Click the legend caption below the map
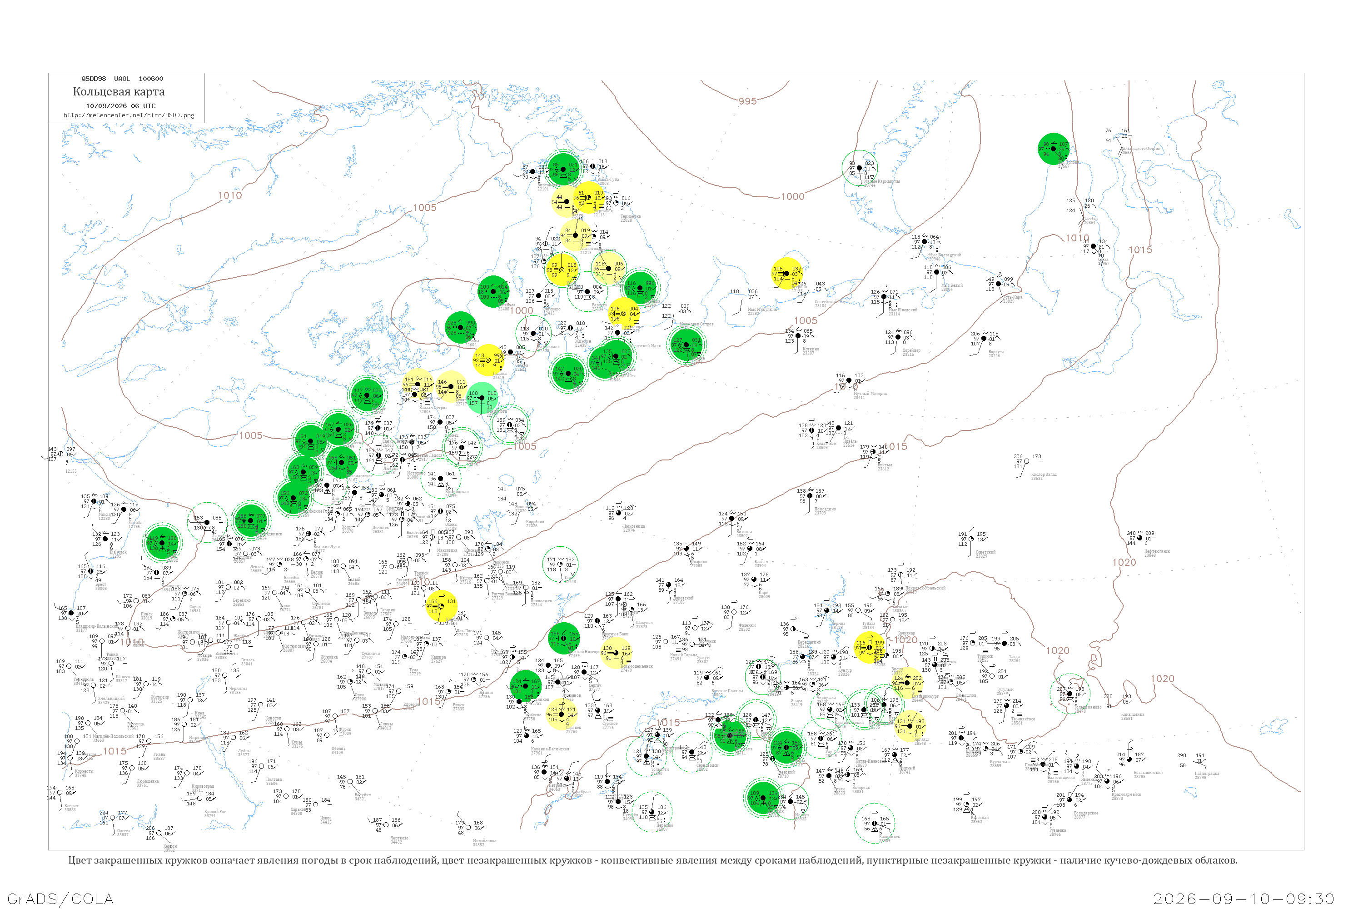 tap(652, 860)
